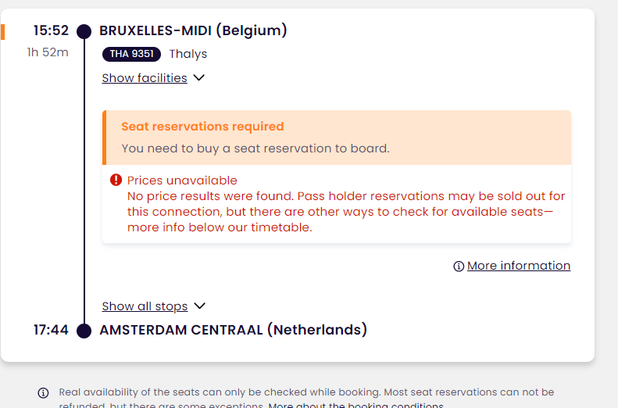Image resolution: width=618 pixels, height=408 pixels.
Task: Click the info icon next to real availability note
Action: point(43,392)
